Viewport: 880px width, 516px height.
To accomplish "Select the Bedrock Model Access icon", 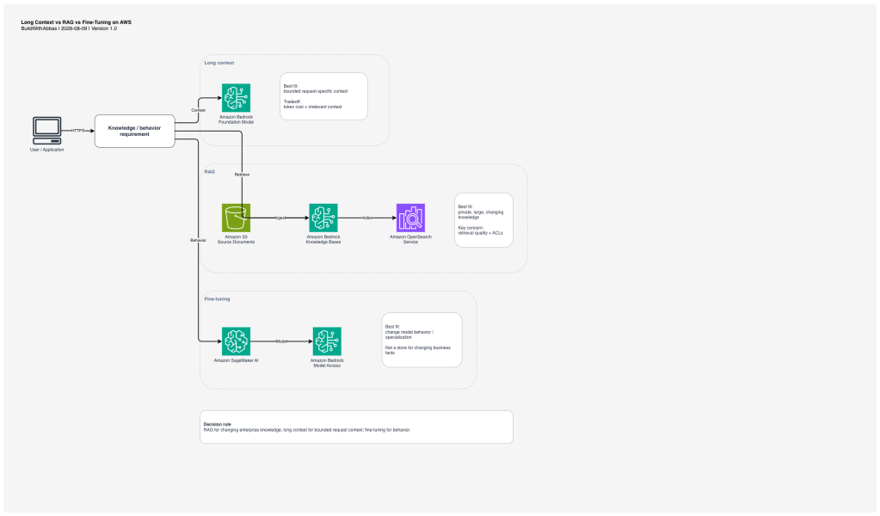I will click(x=327, y=341).
